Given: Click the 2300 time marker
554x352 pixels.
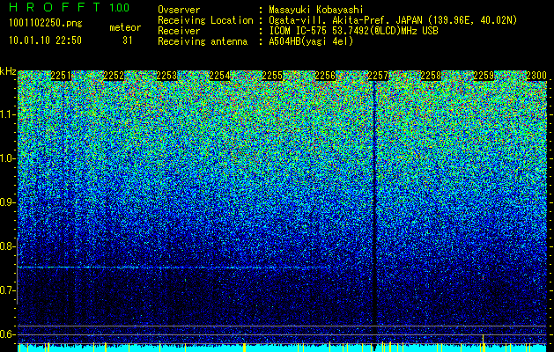Looking at the screenshot, I should click(x=536, y=76).
